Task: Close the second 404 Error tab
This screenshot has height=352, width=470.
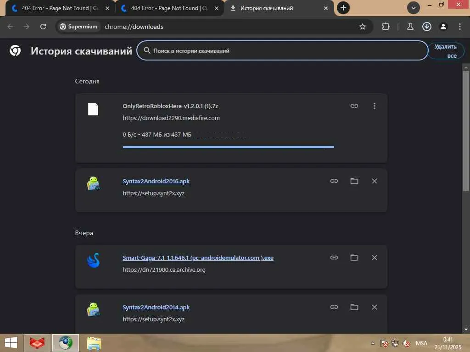Action: click(217, 8)
